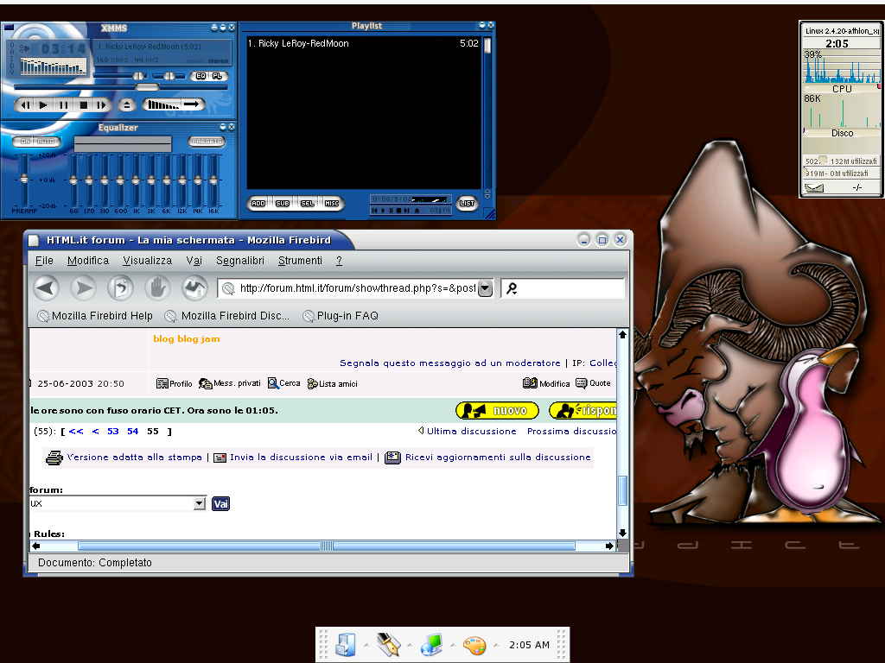Toggle shuffle button in XMMS
The height and width of the screenshot is (663, 885).
coord(162,104)
